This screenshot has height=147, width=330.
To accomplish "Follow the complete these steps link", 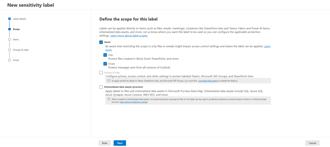I will click(208, 81).
